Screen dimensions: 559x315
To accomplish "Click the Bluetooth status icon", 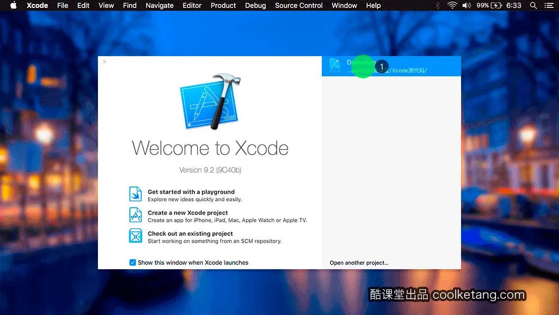I will [437, 5].
